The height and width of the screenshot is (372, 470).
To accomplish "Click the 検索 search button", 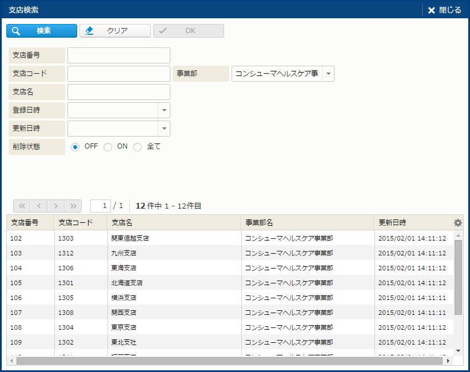I will pos(42,31).
